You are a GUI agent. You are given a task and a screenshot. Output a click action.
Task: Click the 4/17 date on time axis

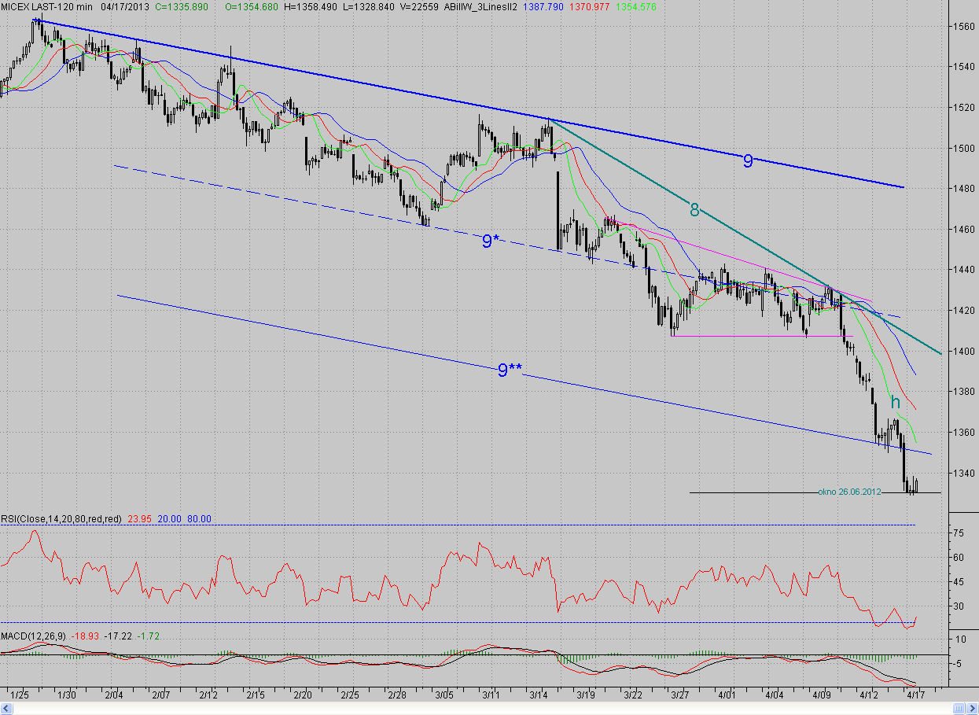click(x=915, y=695)
